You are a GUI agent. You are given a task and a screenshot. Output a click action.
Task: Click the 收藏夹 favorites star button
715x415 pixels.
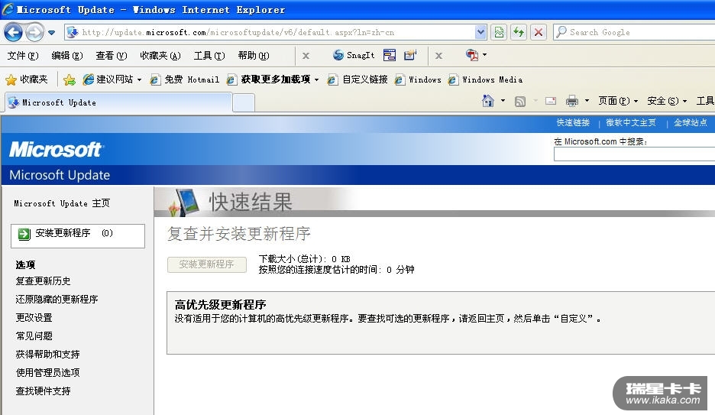coord(27,79)
